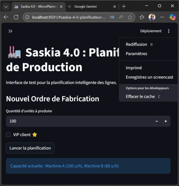This screenshot has width=179, height=186.
Task: Activate Read aloud icon in address bar
Action: click(x=121, y=17)
